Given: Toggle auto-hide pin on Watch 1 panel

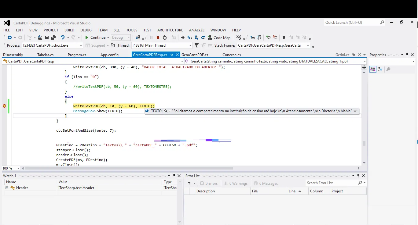Looking at the screenshot, I should (x=174, y=176).
